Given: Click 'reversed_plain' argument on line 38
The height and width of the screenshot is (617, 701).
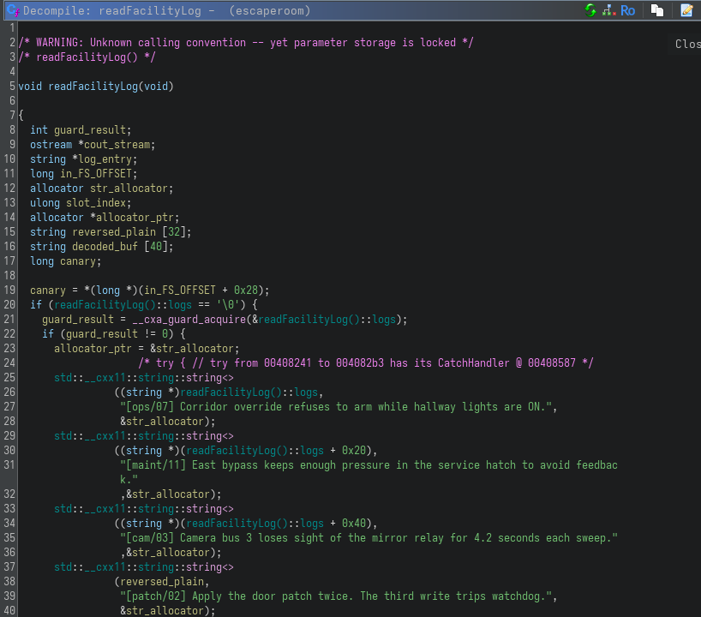Looking at the screenshot, I should [162, 582].
